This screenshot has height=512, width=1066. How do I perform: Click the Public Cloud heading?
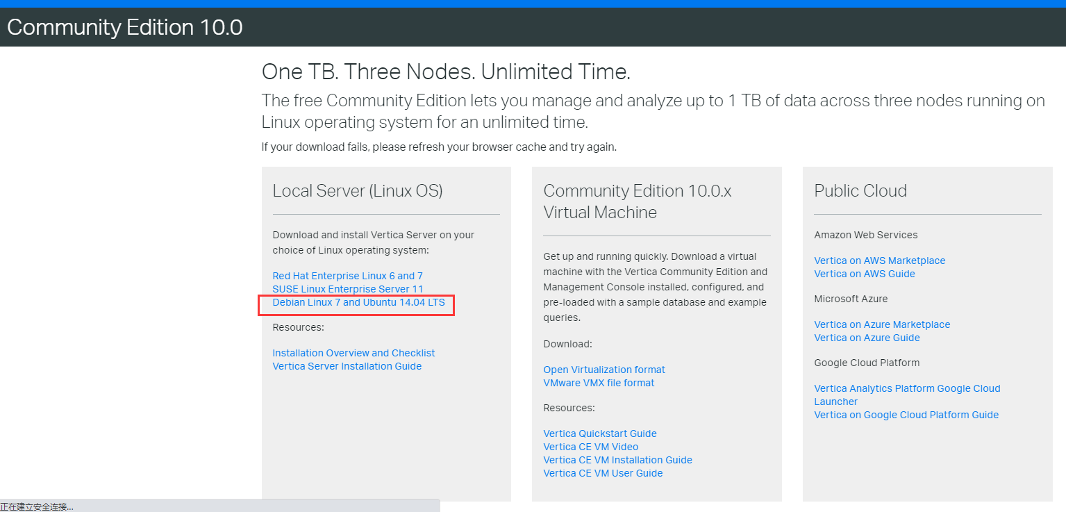(x=860, y=191)
